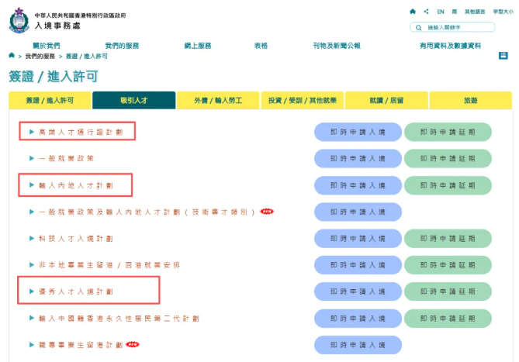Viewport: 519px width, 362px height.
Task: Click 即時申請延期 for 非本地畢業生留港 row
Action: click(448, 265)
